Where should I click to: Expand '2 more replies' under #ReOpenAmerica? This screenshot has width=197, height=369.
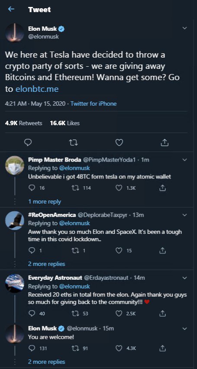tap(47, 264)
